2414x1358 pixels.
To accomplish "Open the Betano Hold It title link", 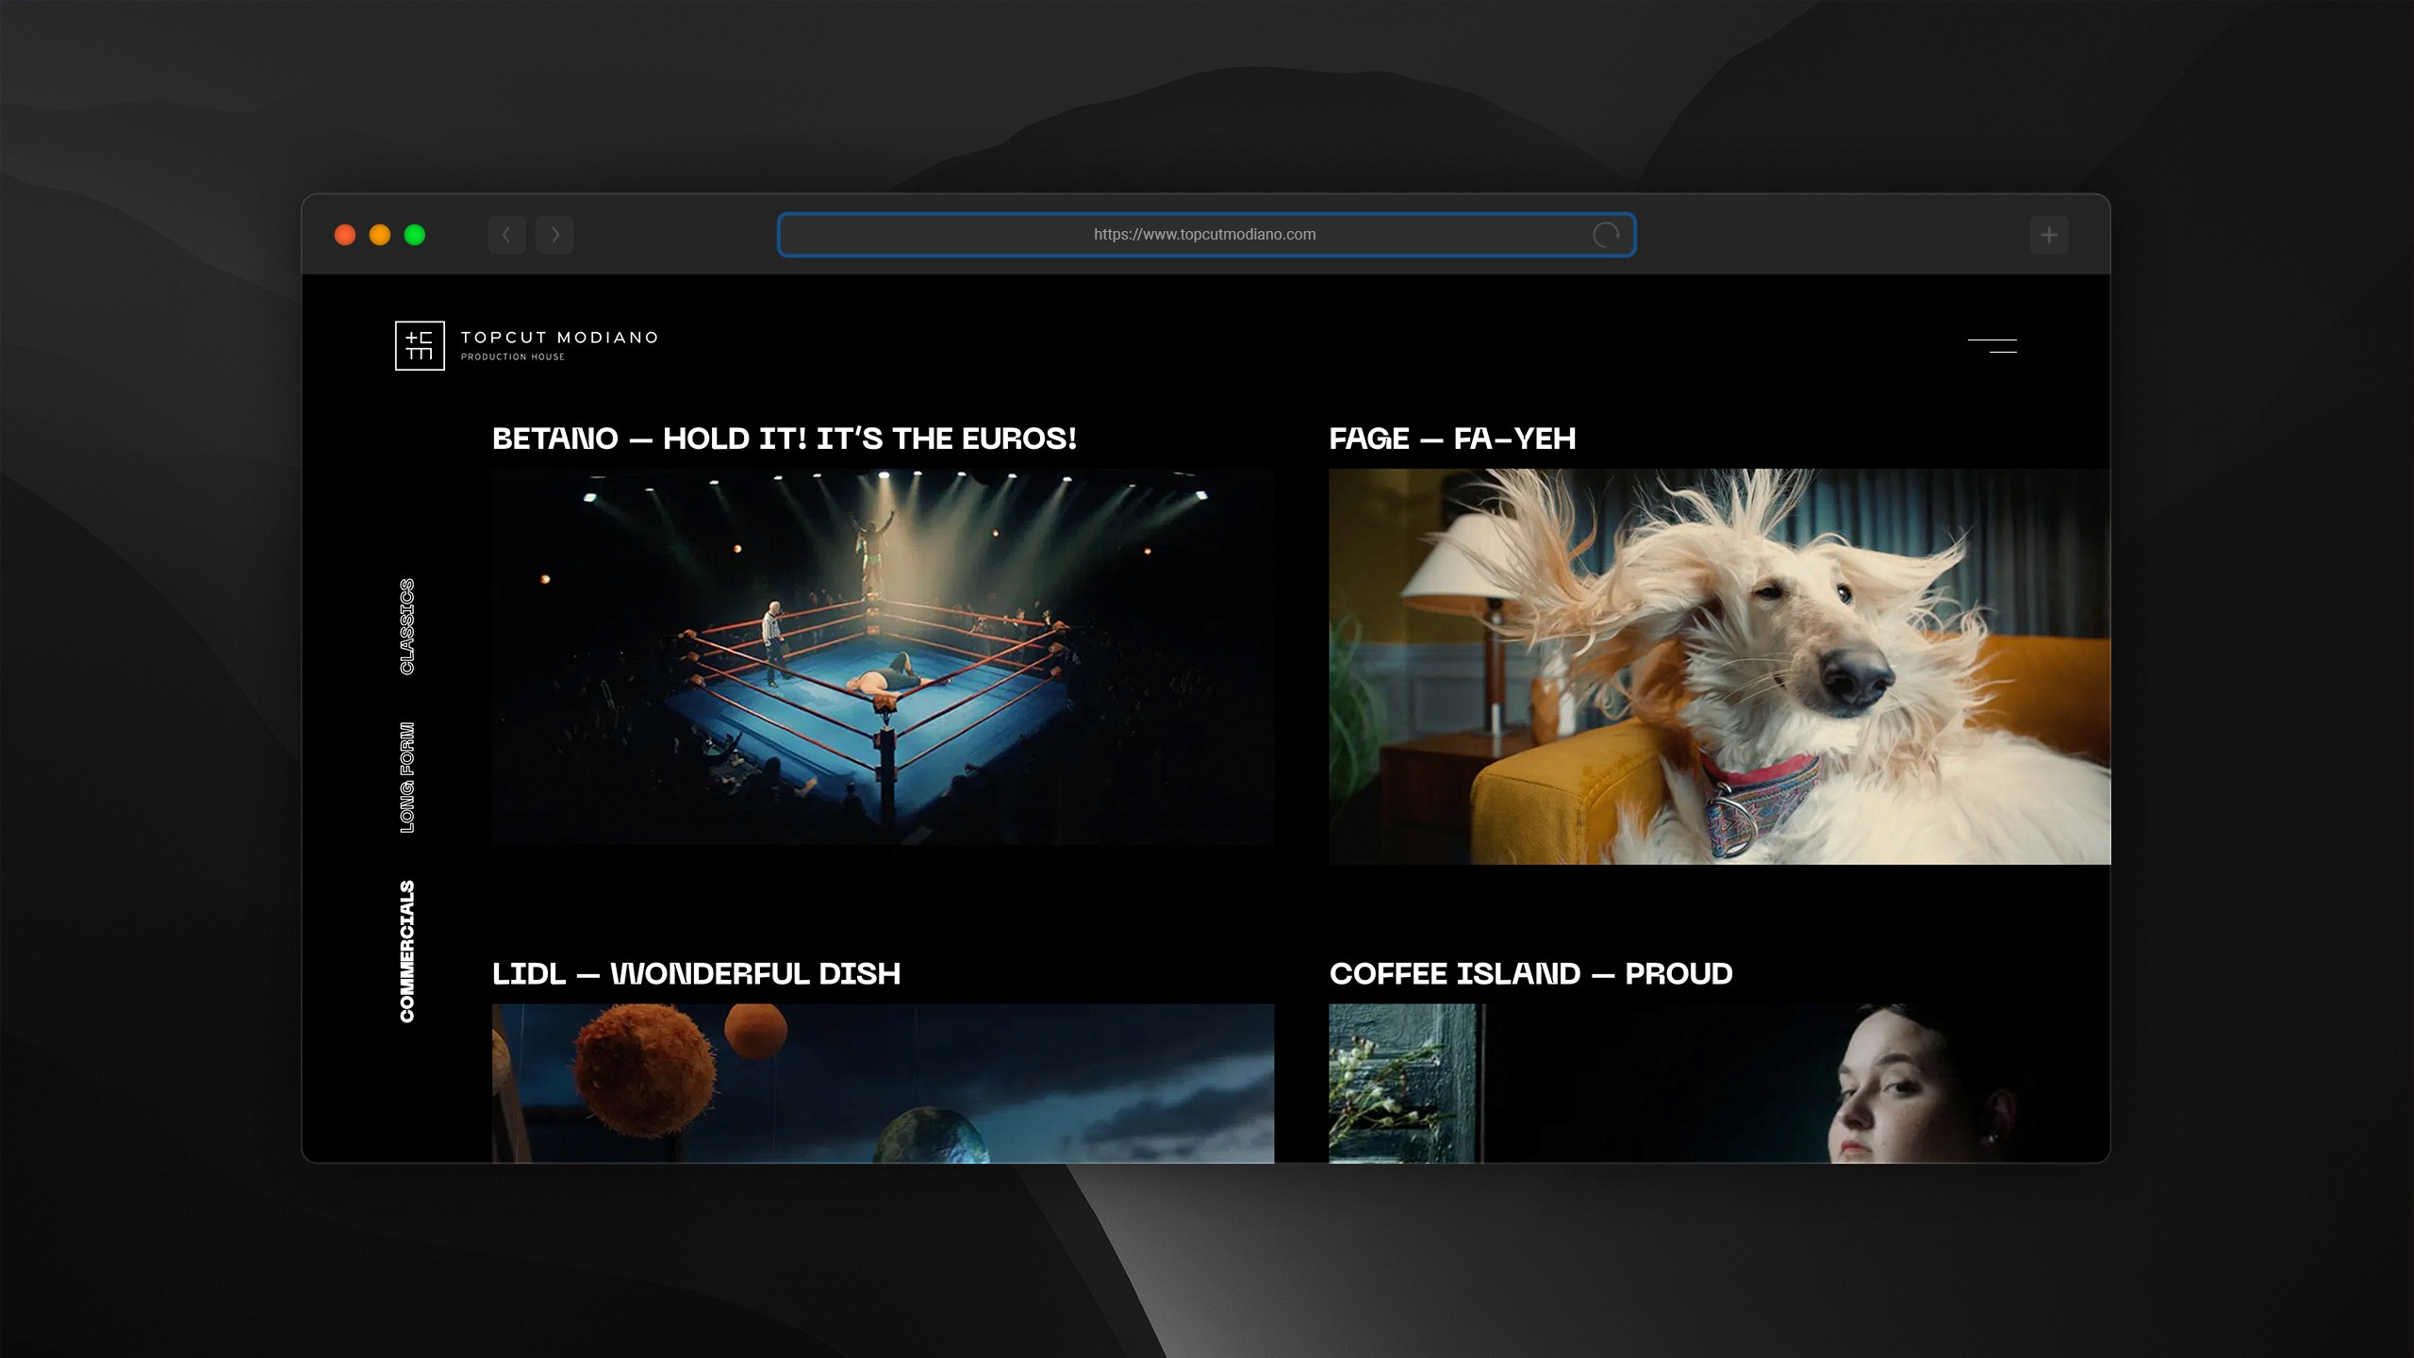I will (784, 439).
